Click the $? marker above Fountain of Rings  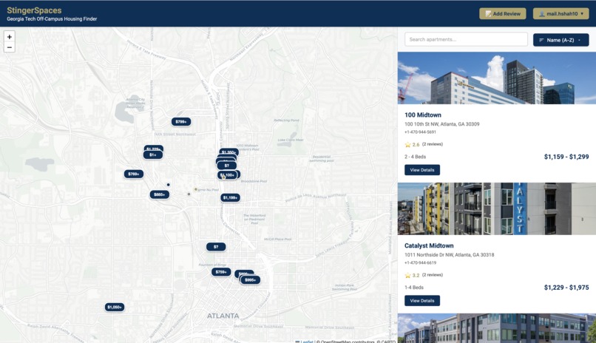coord(216,247)
